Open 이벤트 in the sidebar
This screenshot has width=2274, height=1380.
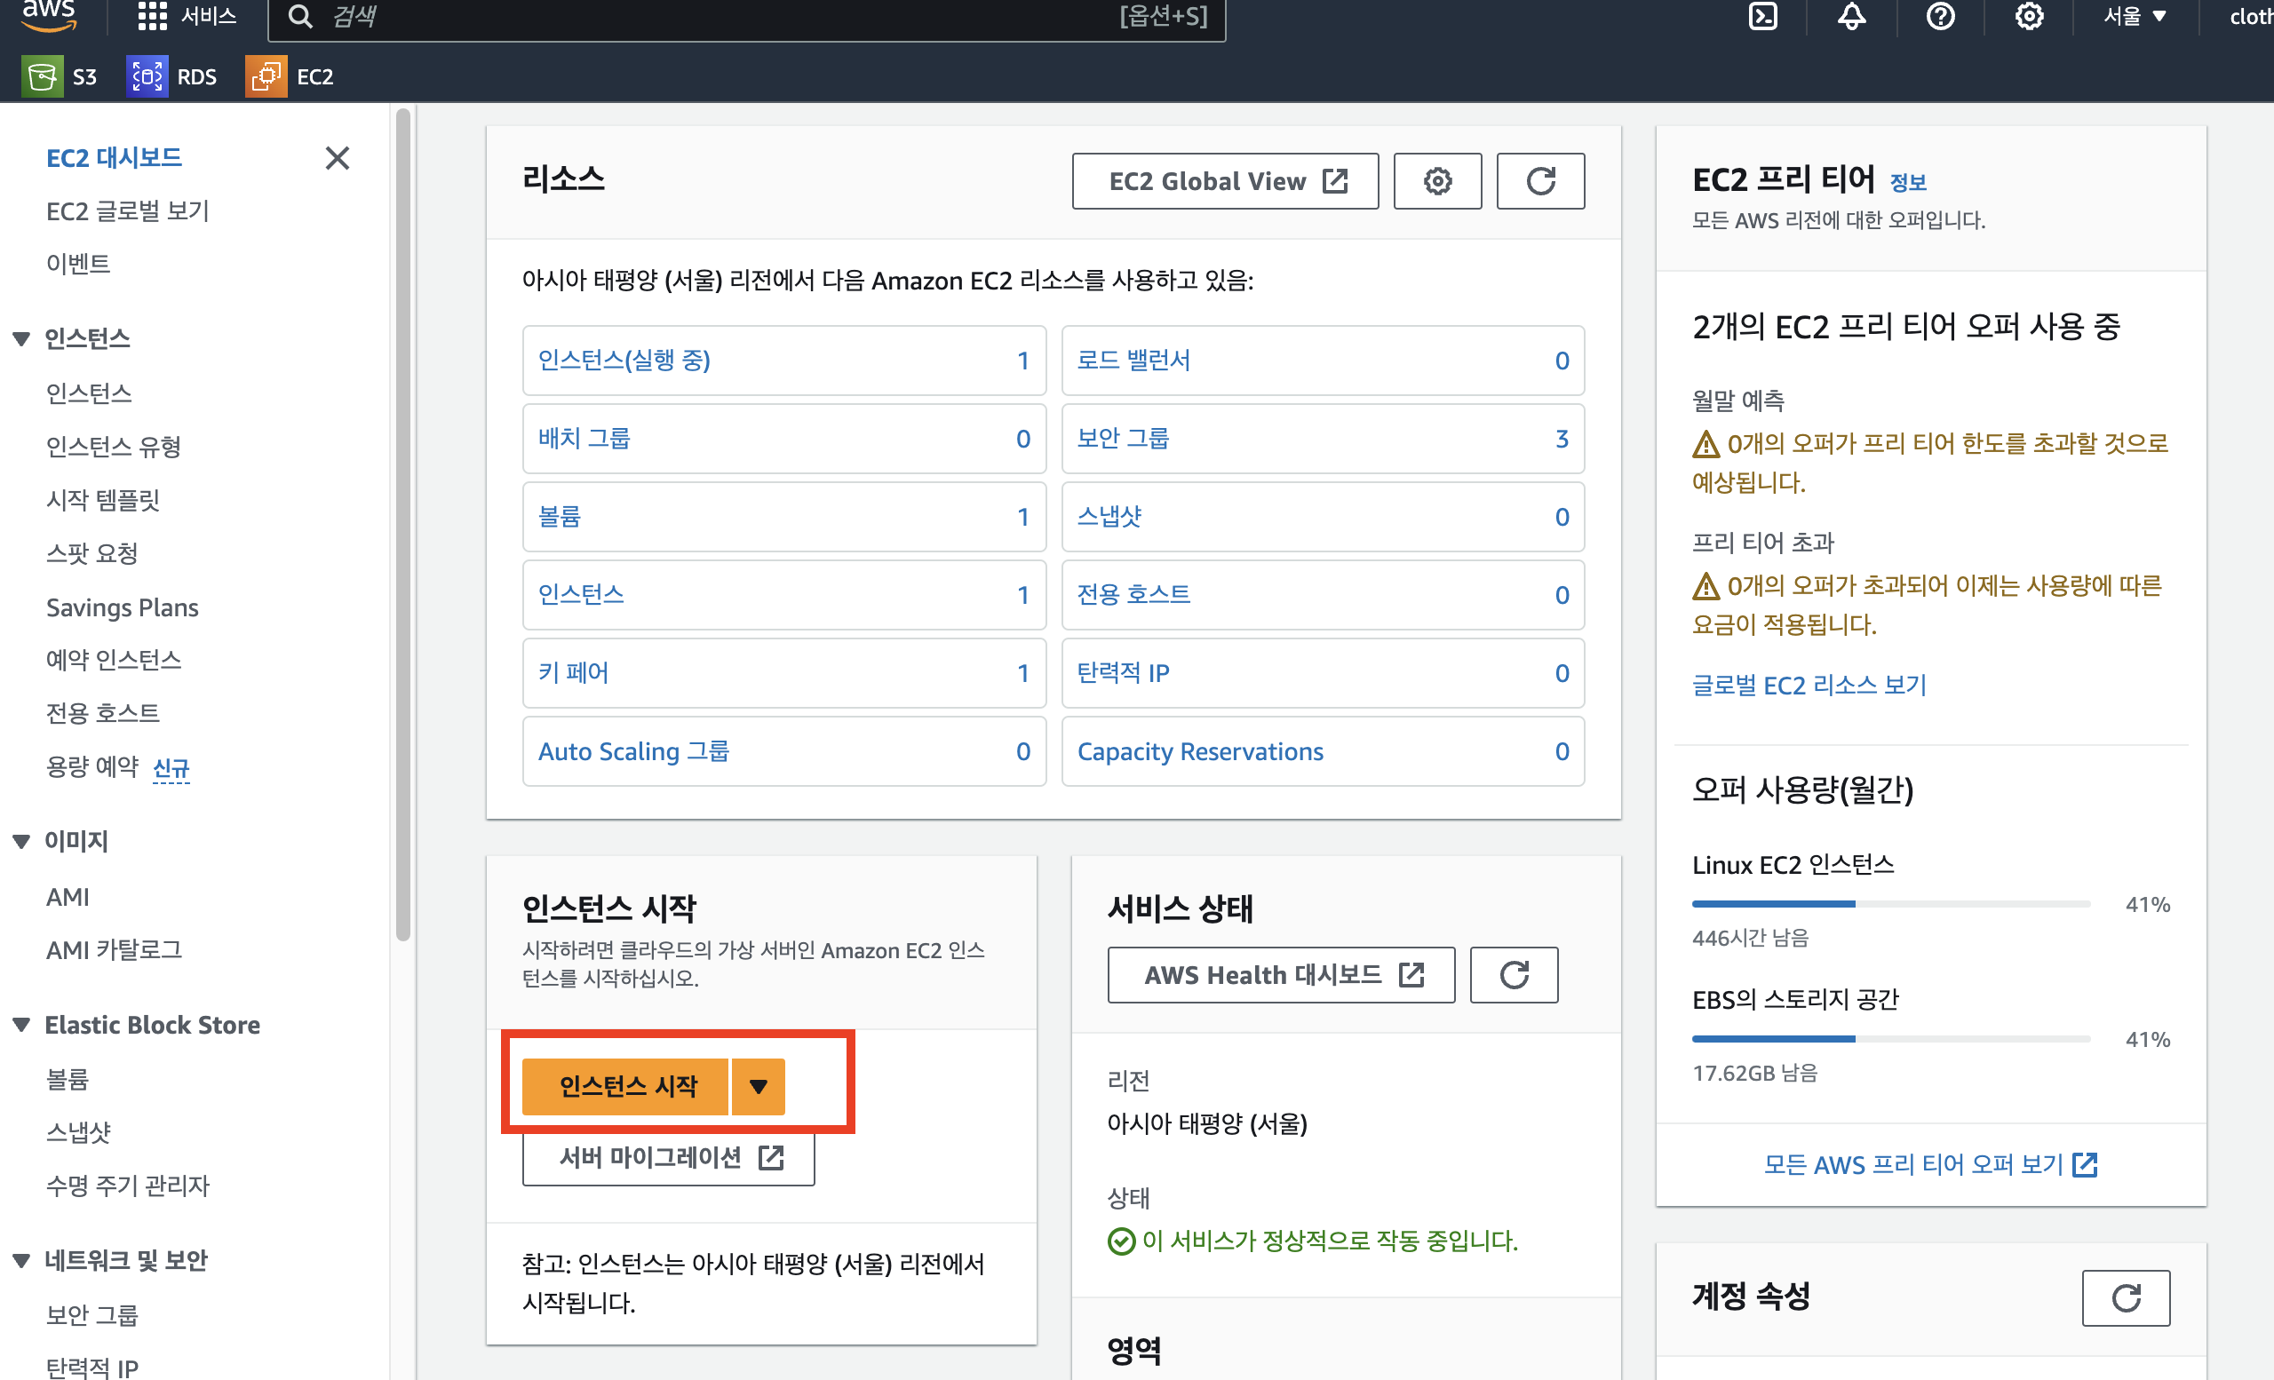(x=78, y=264)
